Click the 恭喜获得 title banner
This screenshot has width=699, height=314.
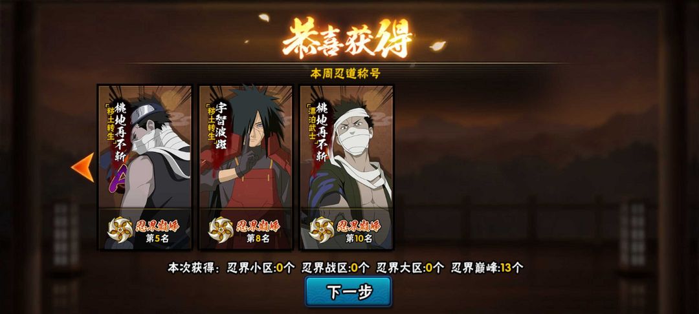[x=348, y=38]
